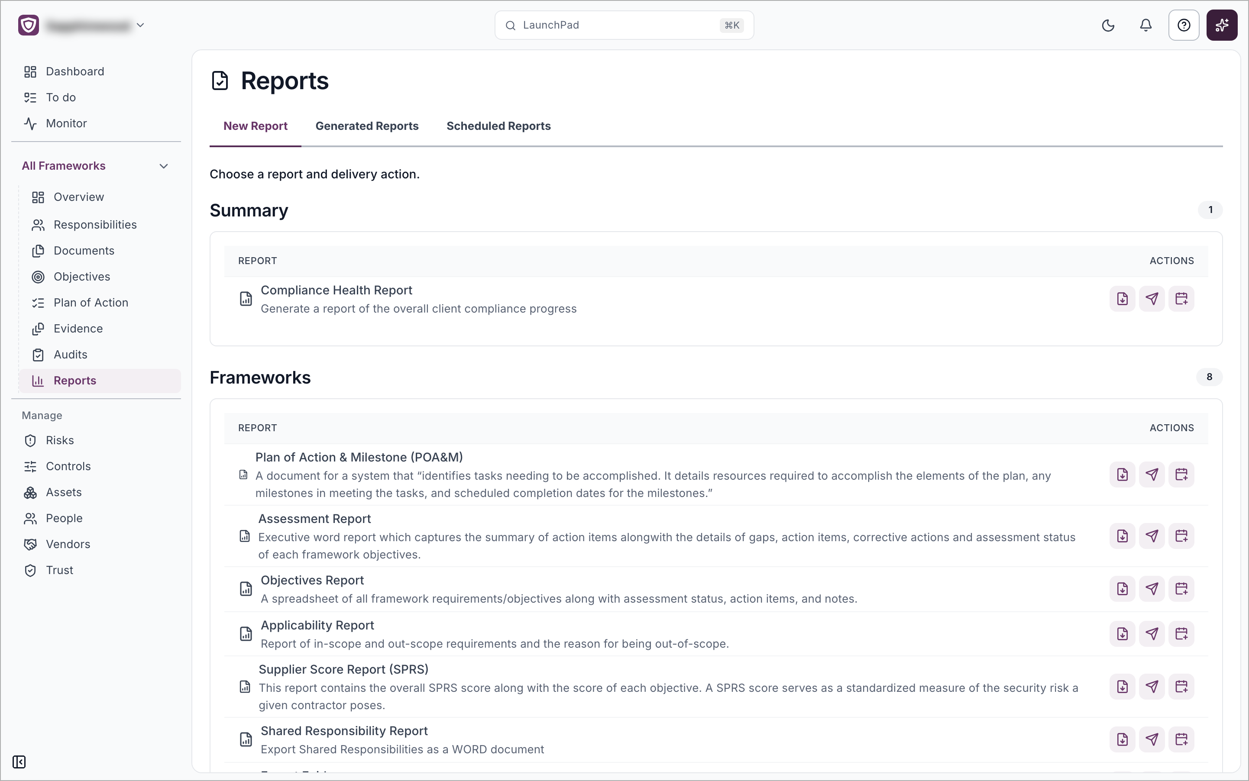The image size is (1249, 781).
Task: Open Risks under Manage
Action: [96, 440]
